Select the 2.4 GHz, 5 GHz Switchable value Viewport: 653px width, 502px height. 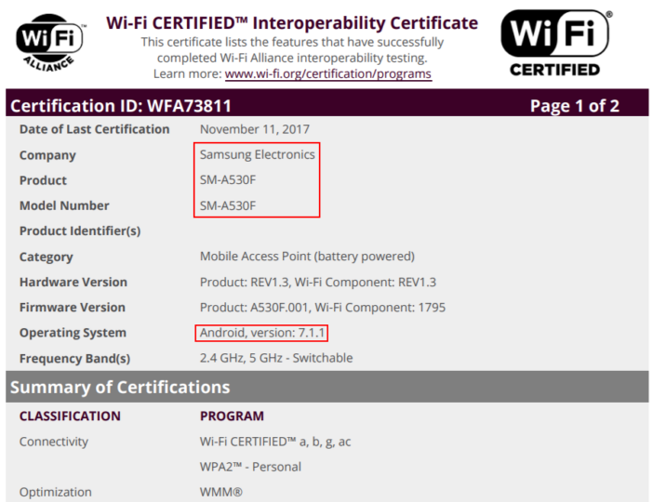pyautogui.click(x=276, y=358)
